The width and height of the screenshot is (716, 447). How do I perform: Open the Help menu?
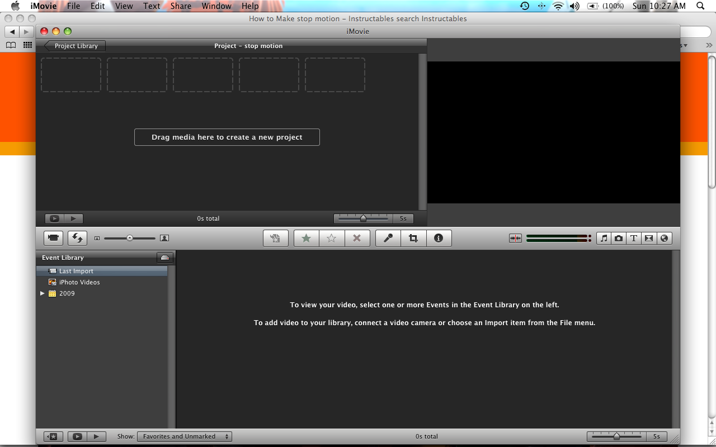pyautogui.click(x=250, y=6)
